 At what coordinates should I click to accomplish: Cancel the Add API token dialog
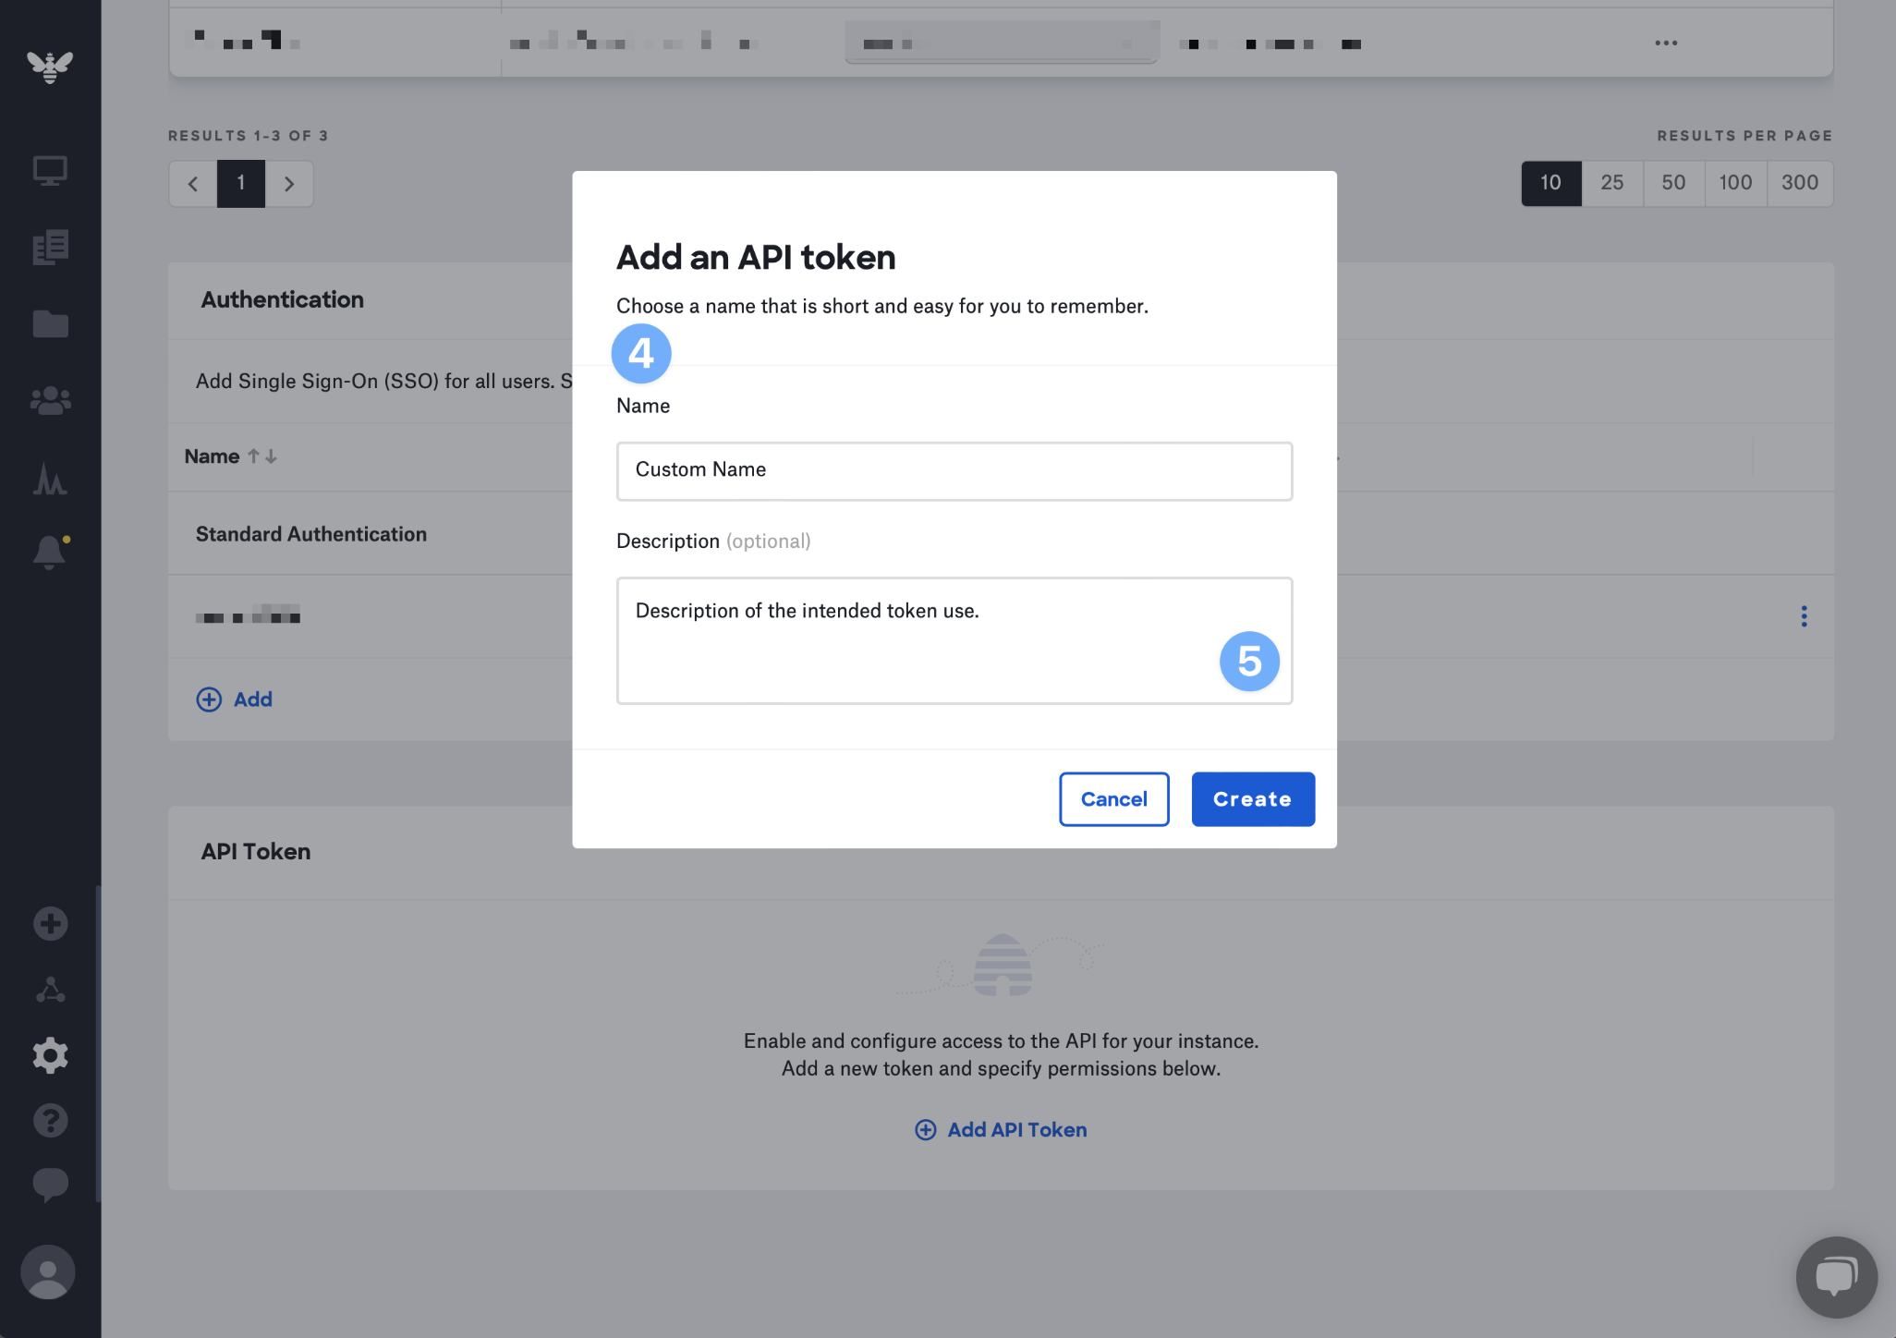coord(1113,799)
